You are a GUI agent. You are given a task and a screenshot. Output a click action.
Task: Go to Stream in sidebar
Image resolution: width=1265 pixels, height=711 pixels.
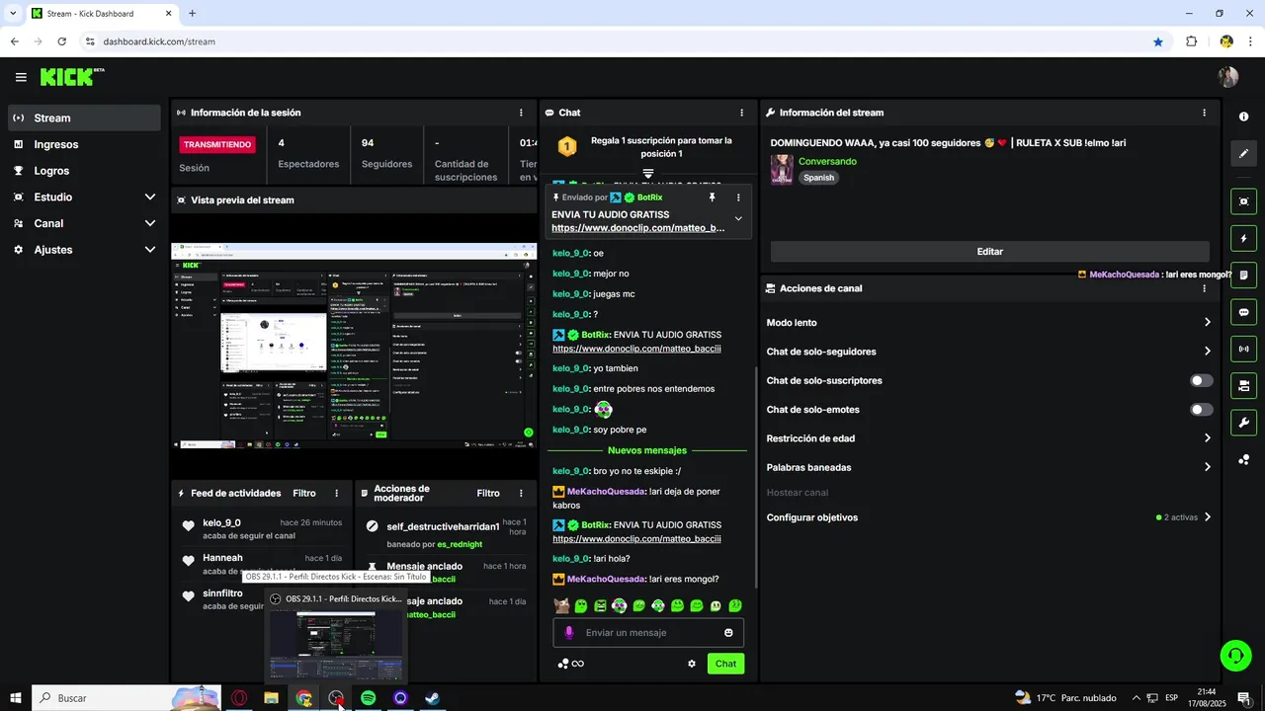coord(84,118)
